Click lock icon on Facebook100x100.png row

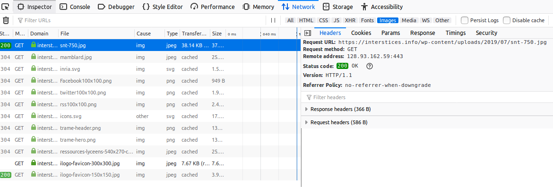pyautogui.click(x=34, y=81)
